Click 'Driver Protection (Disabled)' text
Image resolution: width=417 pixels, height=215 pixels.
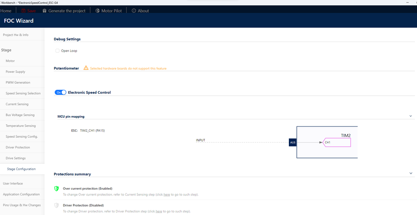[x=83, y=205]
